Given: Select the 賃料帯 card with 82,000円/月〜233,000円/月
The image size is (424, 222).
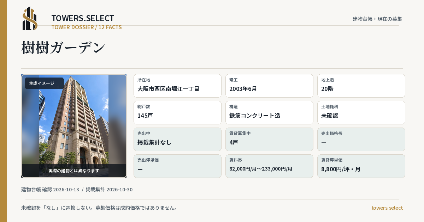Looking at the screenshot, I should click(x=269, y=166).
